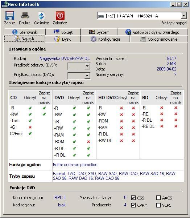Image resolution: width=190 pixels, height=218 pixels.
Task: Click the Bieżący napęd label
Action: point(174,23)
